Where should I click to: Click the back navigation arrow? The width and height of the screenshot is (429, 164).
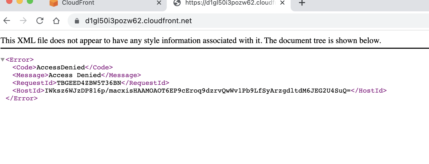pyautogui.click(x=7, y=21)
